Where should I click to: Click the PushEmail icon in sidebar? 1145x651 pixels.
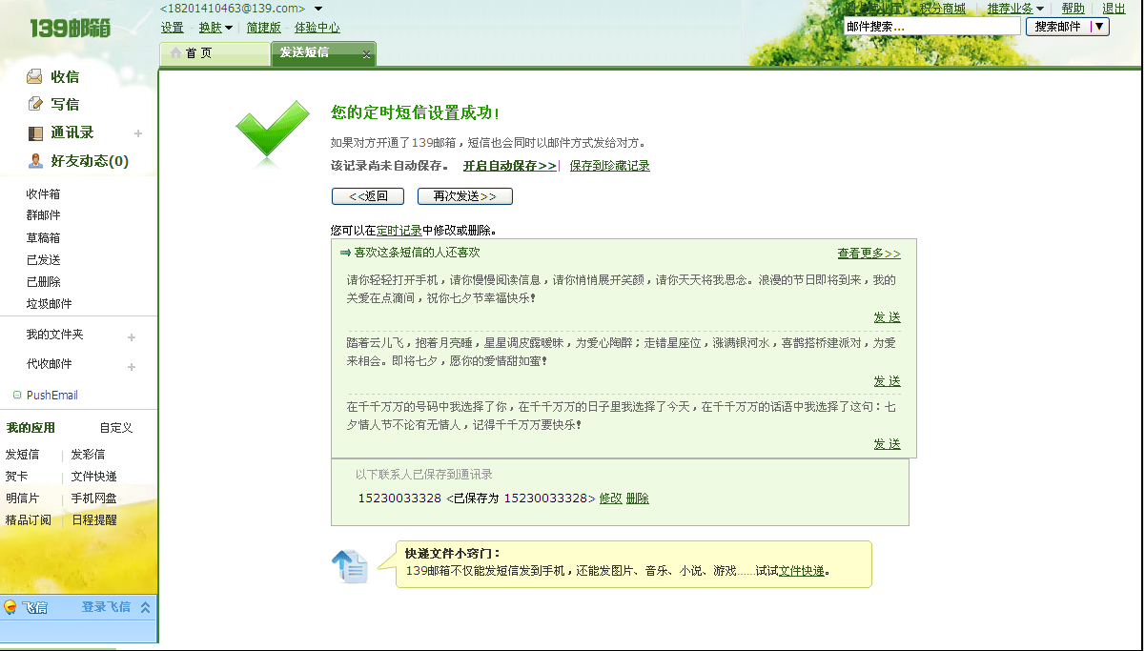click(x=17, y=395)
